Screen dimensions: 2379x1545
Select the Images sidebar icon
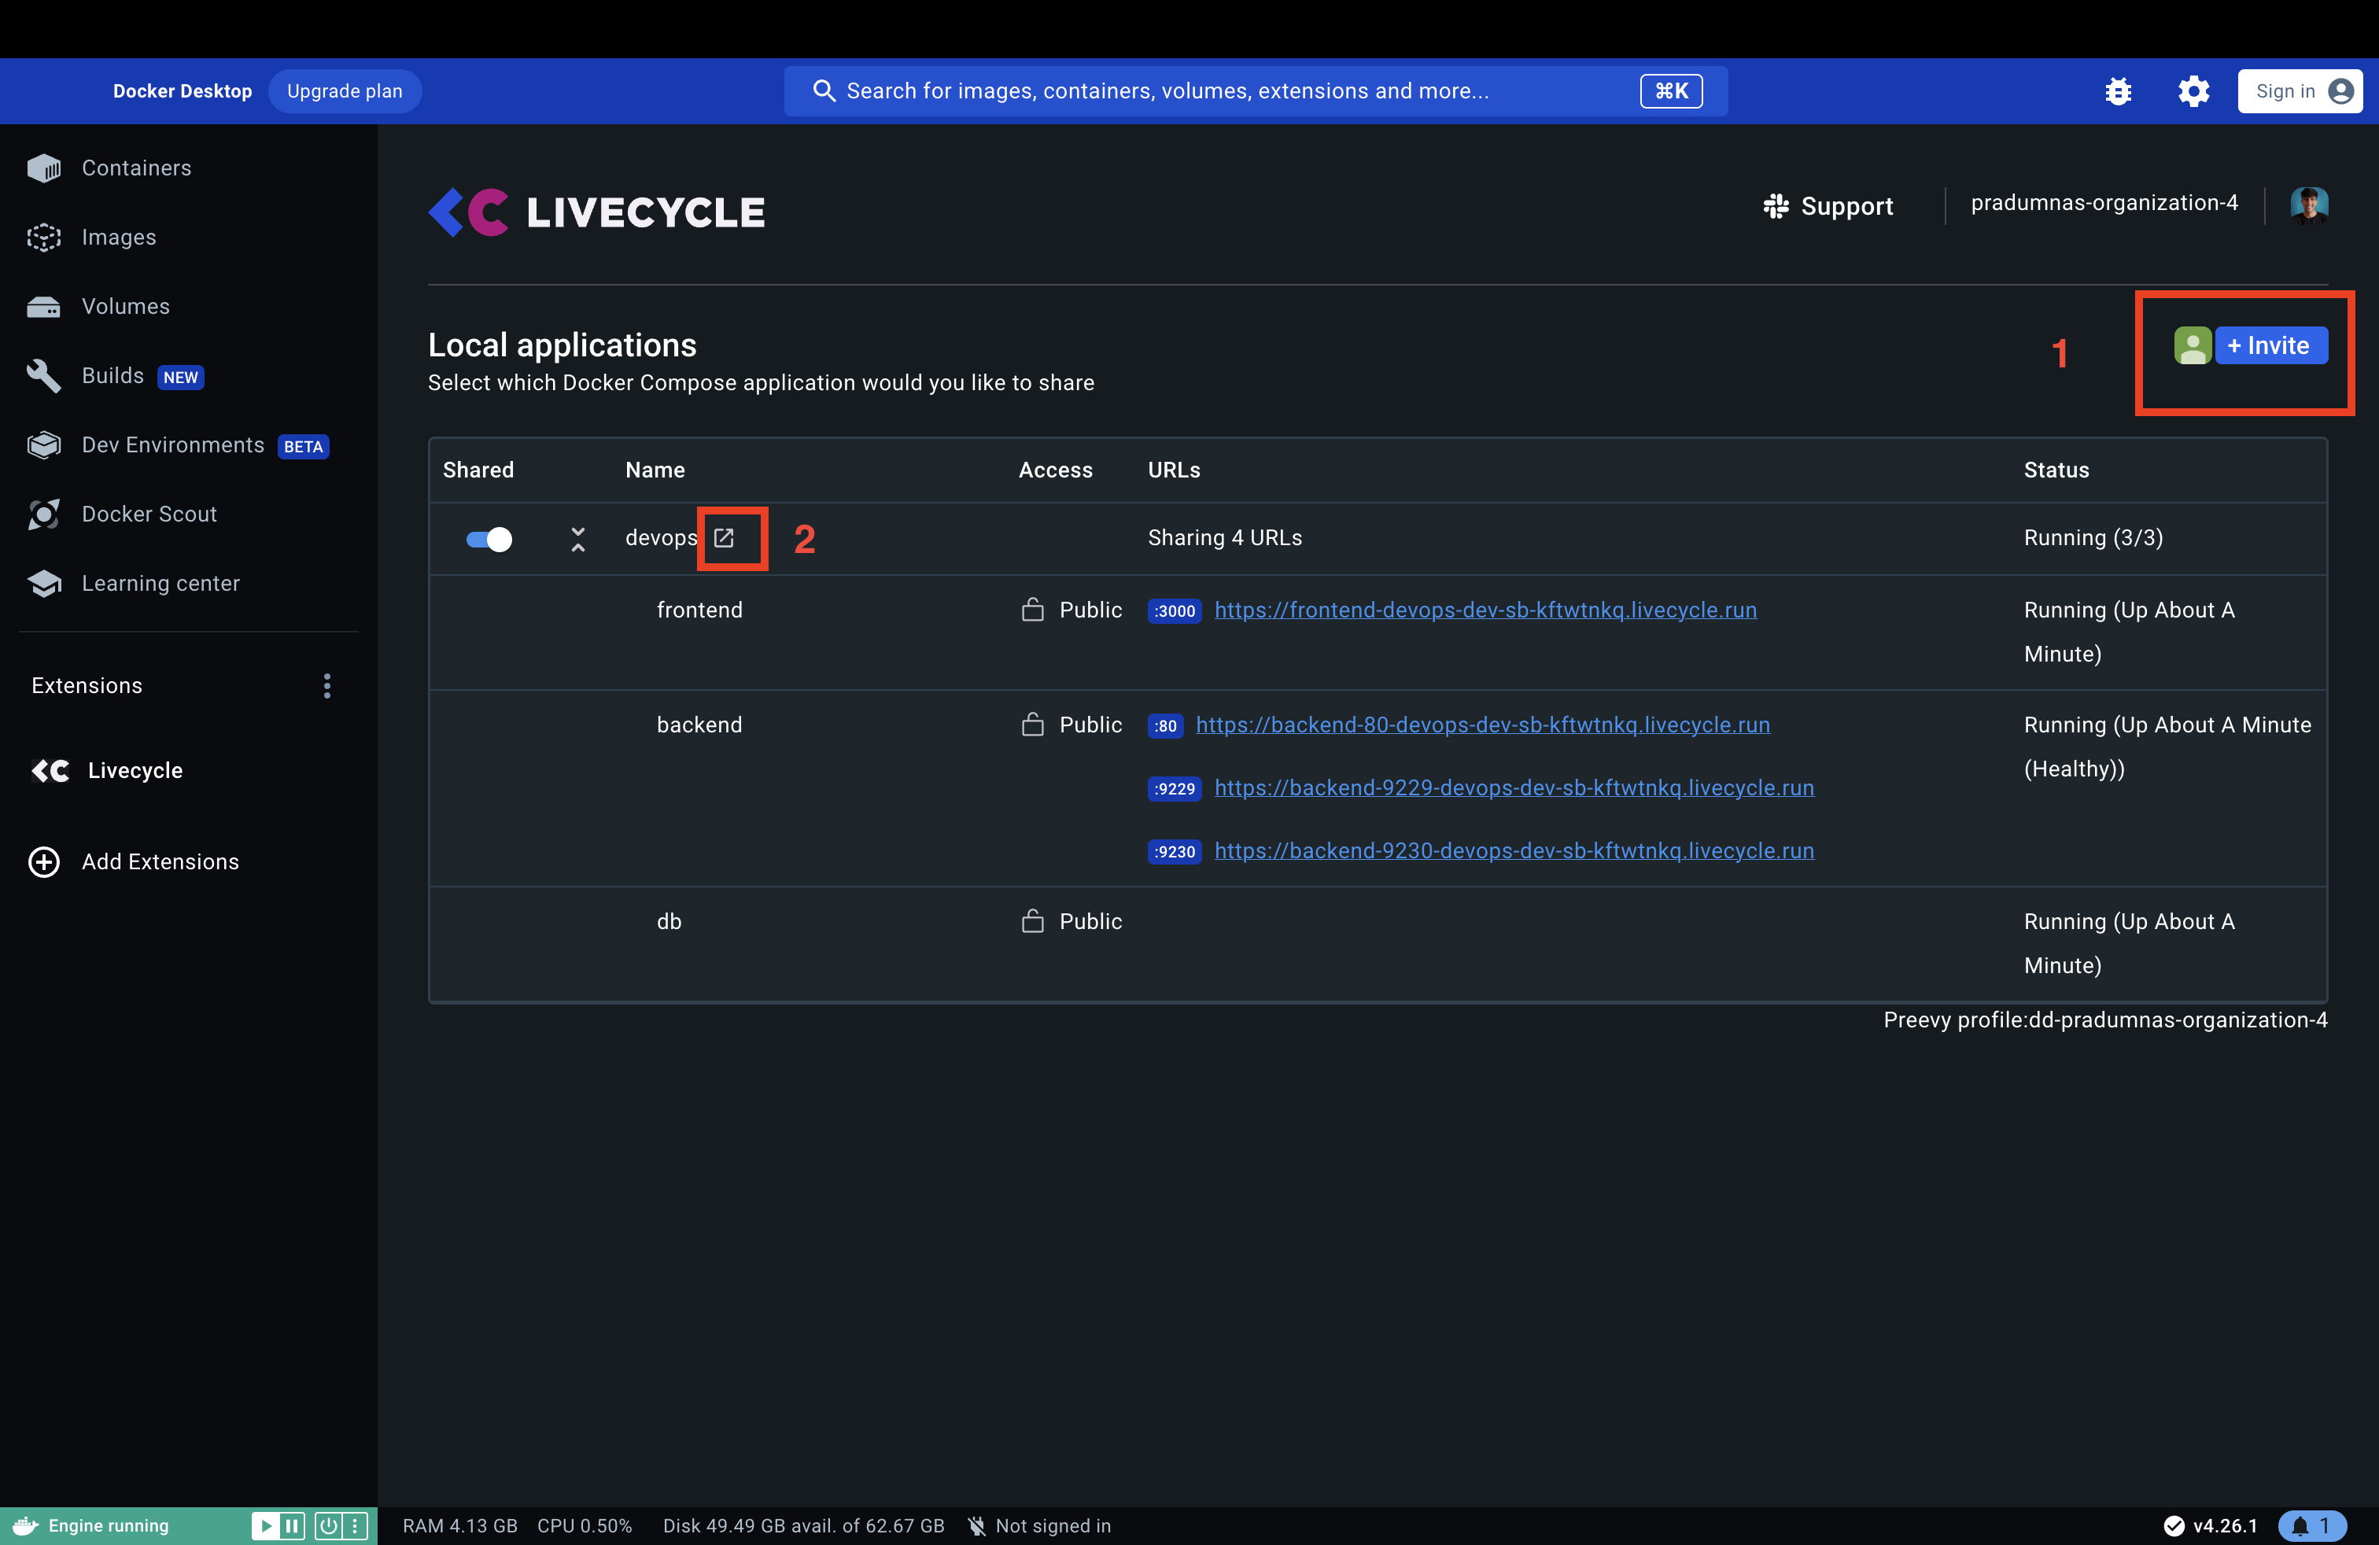(x=43, y=237)
